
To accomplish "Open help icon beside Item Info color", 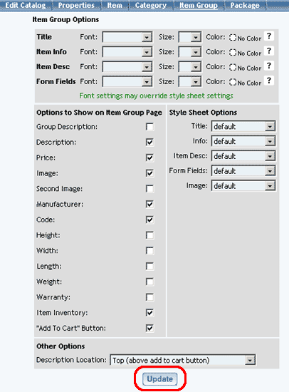I will pos(269,51).
